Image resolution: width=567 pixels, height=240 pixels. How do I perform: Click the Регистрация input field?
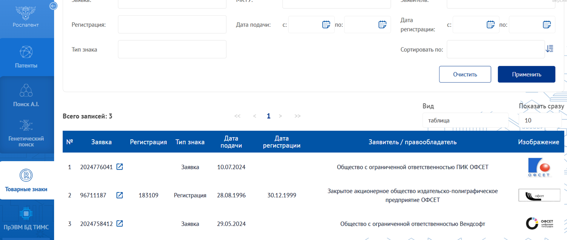pyautogui.click(x=172, y=25)
